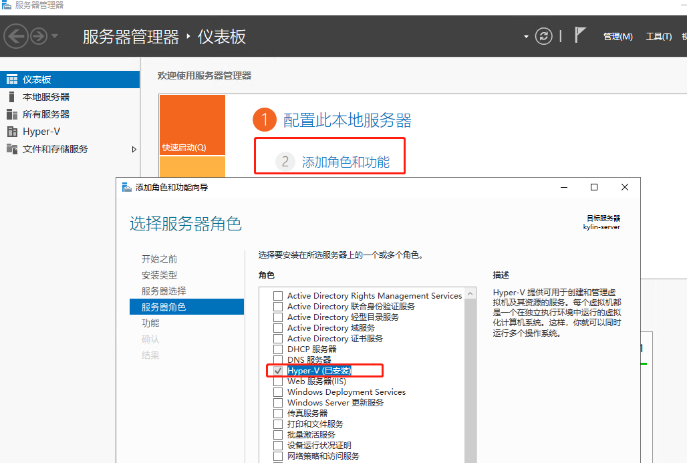The width and height of the screenshot is (687, 463).
Task: Check 批量激活服务 role
Action: pos(278,434)
